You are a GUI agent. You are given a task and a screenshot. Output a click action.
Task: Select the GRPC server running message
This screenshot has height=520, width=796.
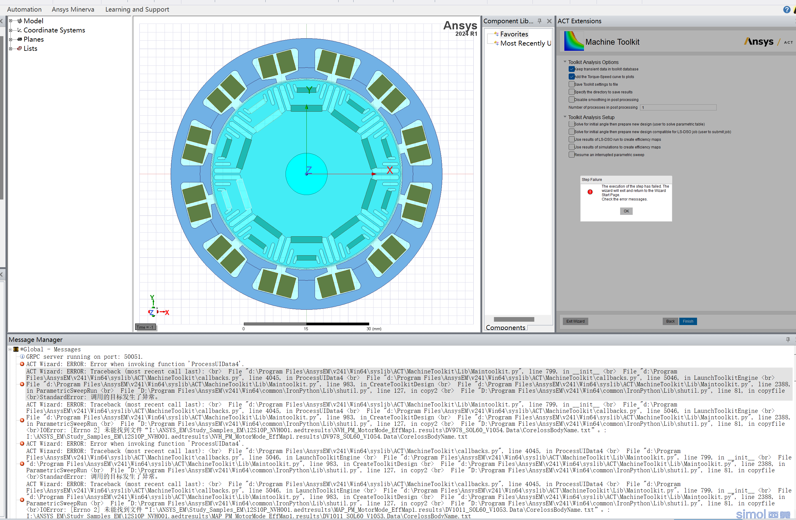tap(84, 357)
